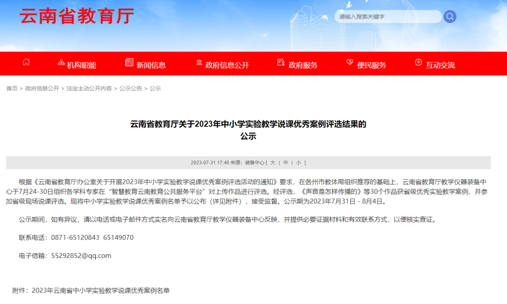Click the 公示期间 paragraph text
This screenshot has height=304, width=507.
pyautogui.click(x=228, y=220)
